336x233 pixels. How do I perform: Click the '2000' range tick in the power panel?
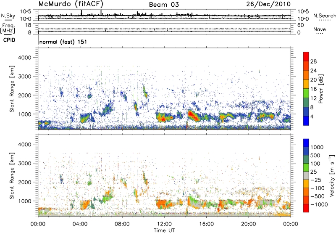[25, 95]
